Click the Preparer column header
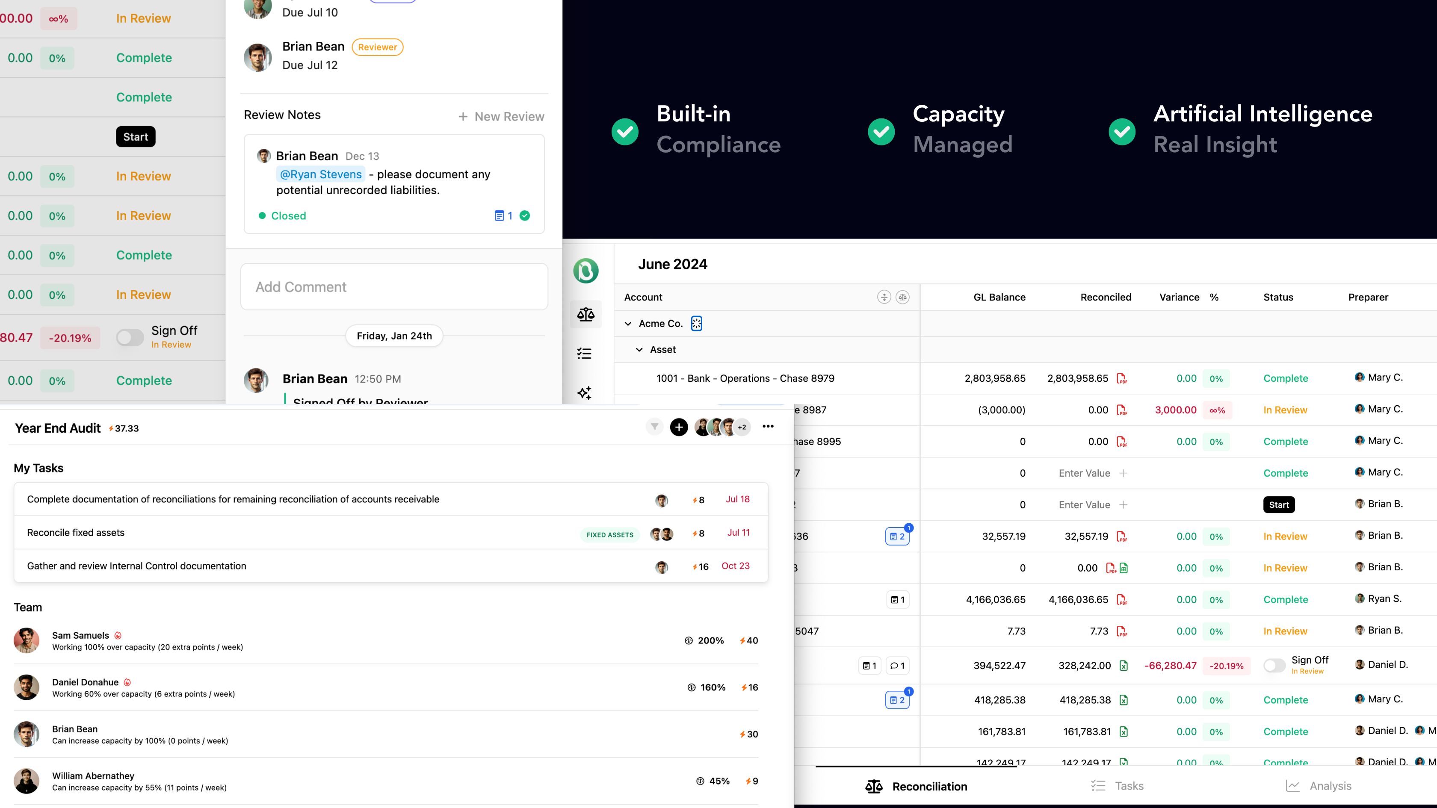 tap(1368, 297)
